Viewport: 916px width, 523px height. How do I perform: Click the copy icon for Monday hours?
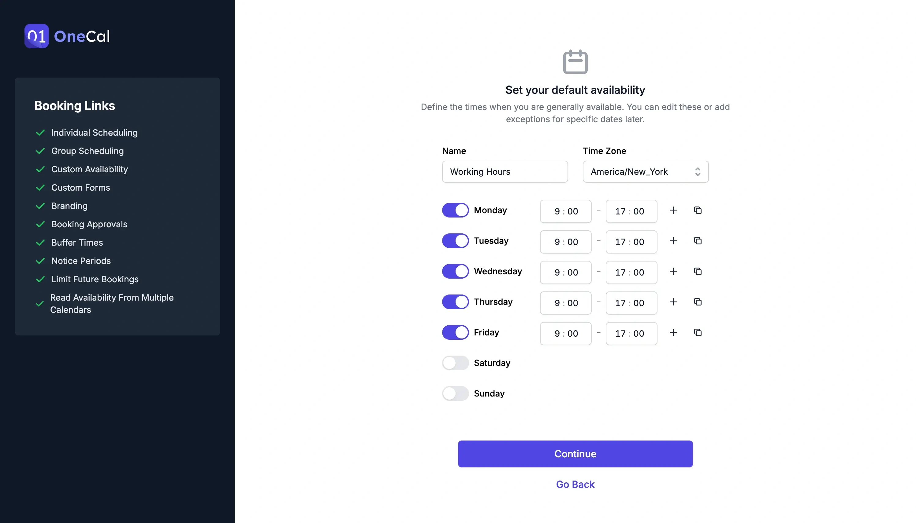coord(698,210)
